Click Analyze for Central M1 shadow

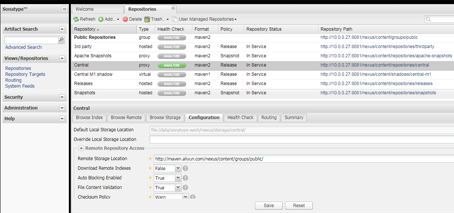(x=172, y=74)
